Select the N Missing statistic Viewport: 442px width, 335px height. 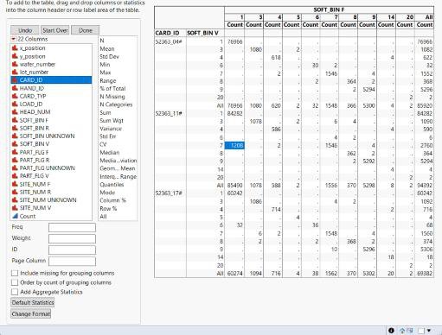point(112,97)
